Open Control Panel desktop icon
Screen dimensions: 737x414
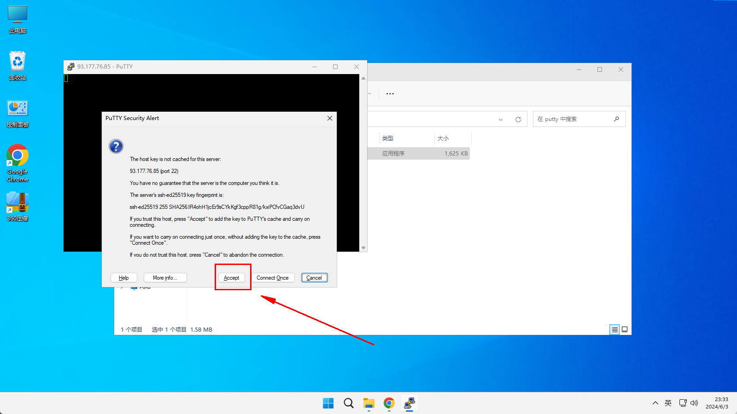click(18, 114)
